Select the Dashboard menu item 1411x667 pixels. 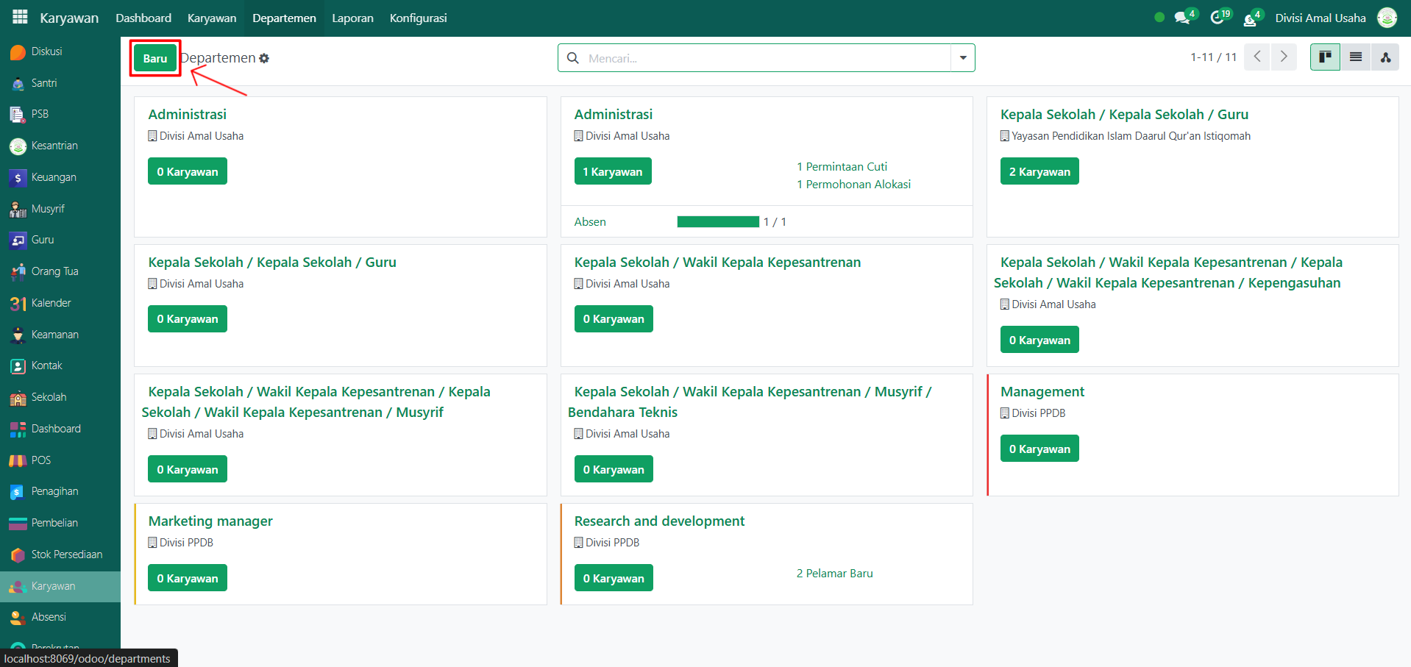[143, 18]
